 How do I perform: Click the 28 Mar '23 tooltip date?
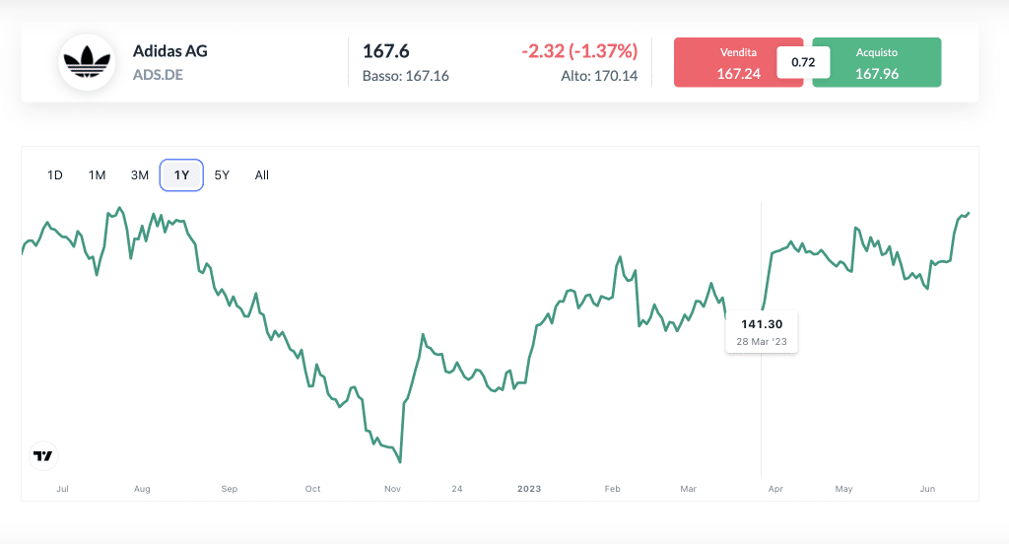[x=762, y=342]
